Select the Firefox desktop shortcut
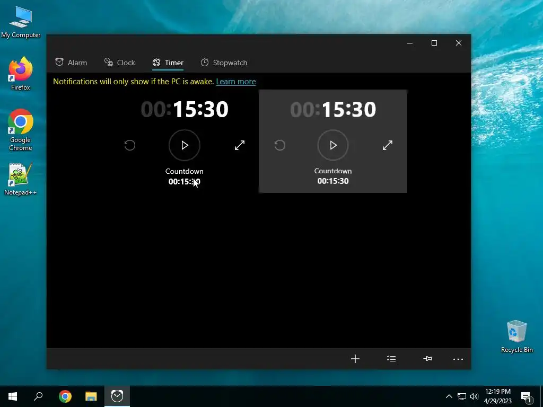 coord(21,74)
